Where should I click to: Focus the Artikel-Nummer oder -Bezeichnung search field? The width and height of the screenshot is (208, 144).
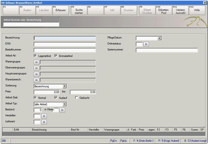(x=31, y=24)
